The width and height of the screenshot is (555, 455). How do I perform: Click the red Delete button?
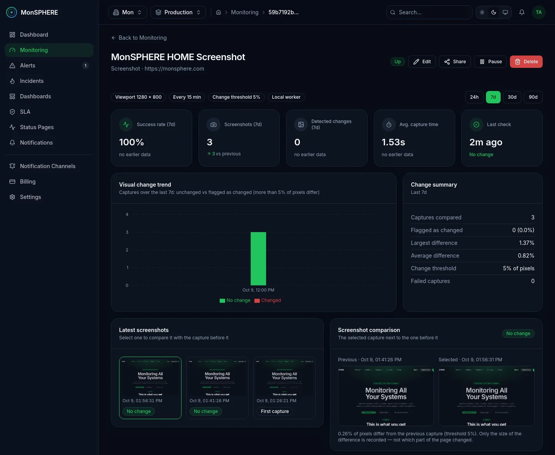point(526,62)
